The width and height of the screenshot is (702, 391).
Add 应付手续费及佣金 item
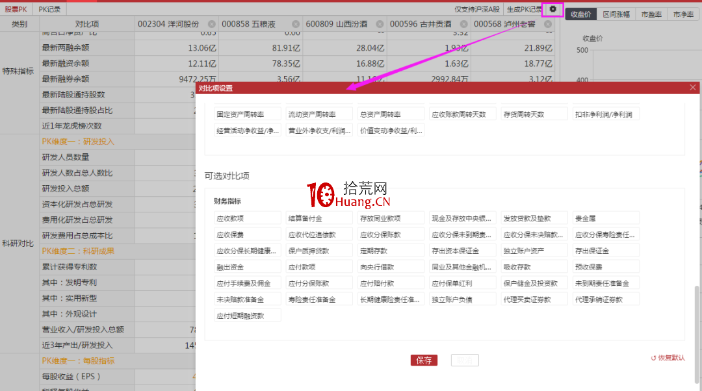[248, 283]
